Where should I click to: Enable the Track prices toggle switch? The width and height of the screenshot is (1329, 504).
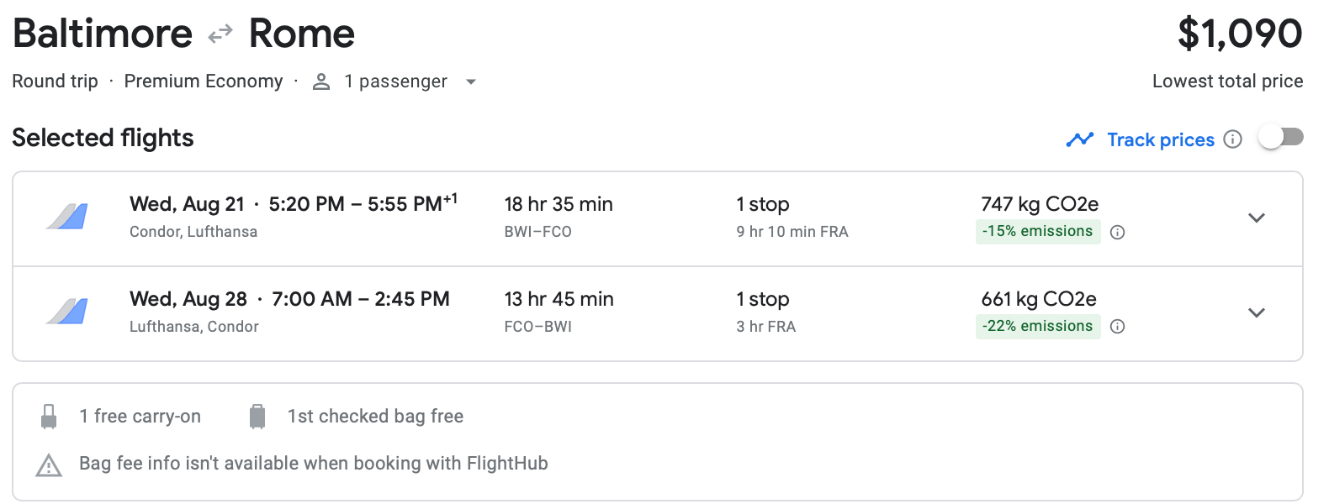tap(1281, 136)
